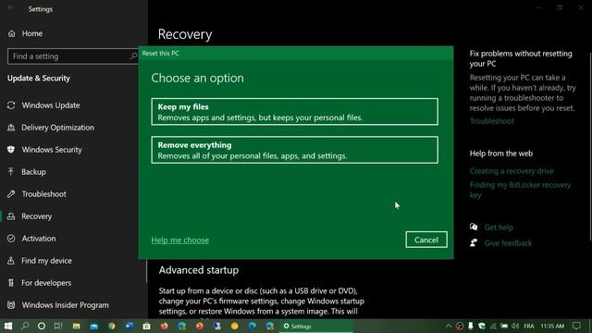Screen dimensions: 592x333
Task: Click the USB safely remove tray icon
Action: click(x=471, y=326)
